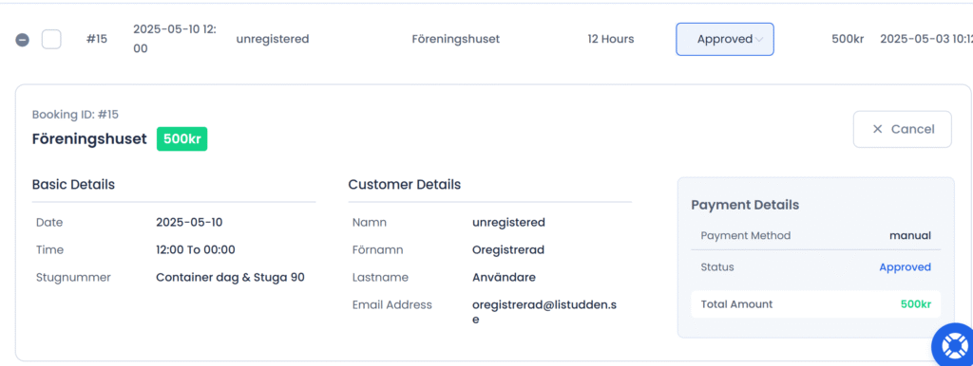The image size is (973, 366).
Task: Click the Föreningshuset service in the row
Action: click(455, 39)
